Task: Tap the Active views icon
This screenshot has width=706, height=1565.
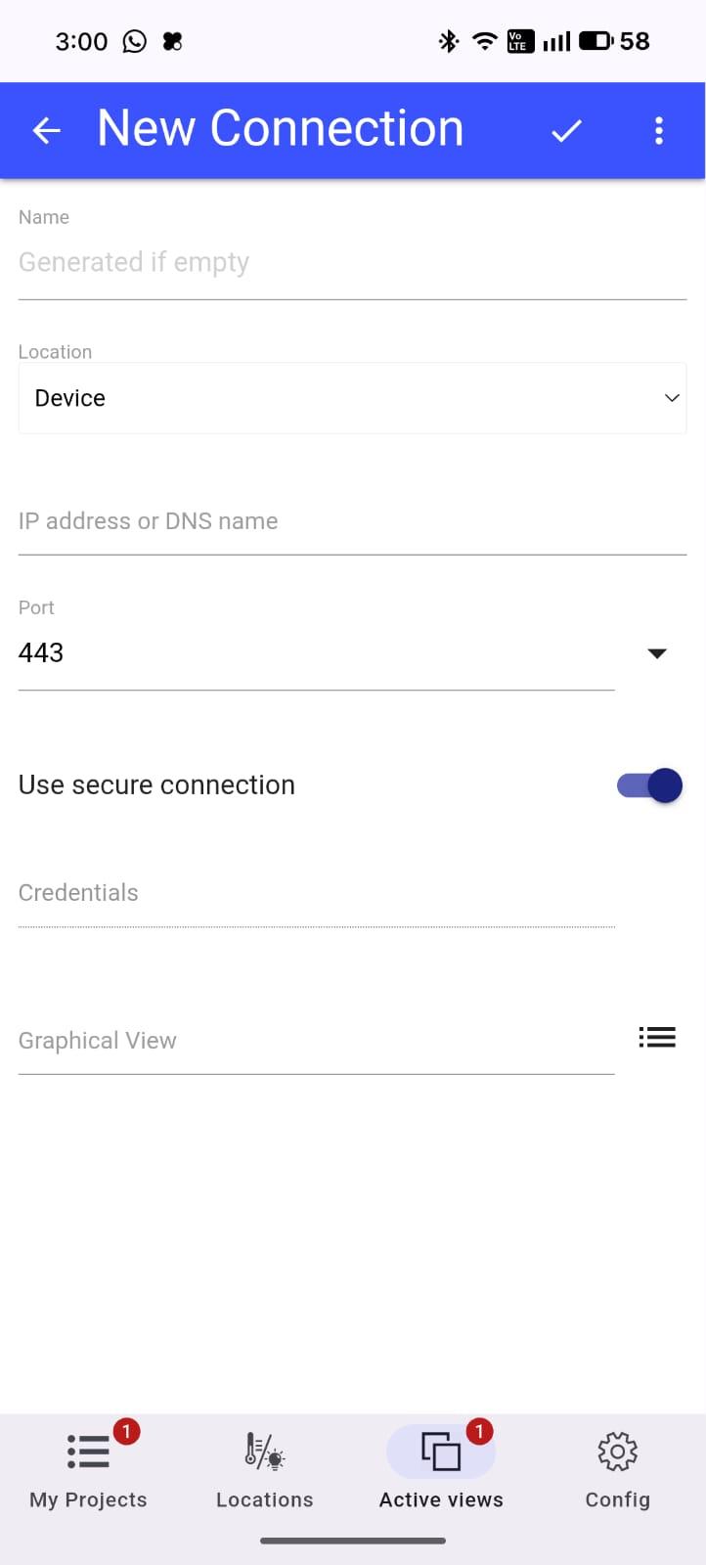Action: click(x=441, y=1452)
